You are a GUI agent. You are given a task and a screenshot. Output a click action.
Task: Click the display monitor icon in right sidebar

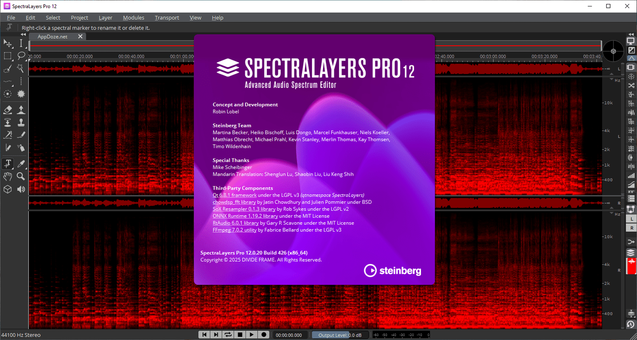(x=631, y=41)
